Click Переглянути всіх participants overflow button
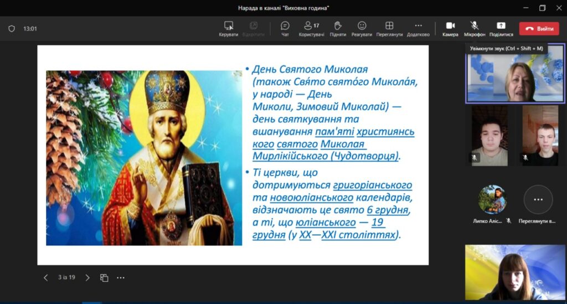 click(x=538, y=200)
